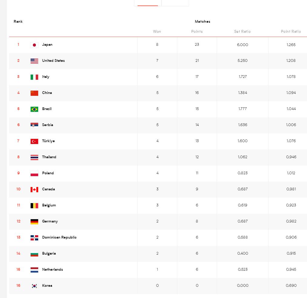
Task: Click the United States flag icon
Action: (34, 61)
